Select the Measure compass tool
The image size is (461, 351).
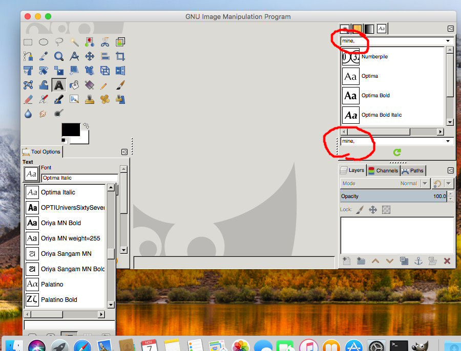(x=74, y=56)
